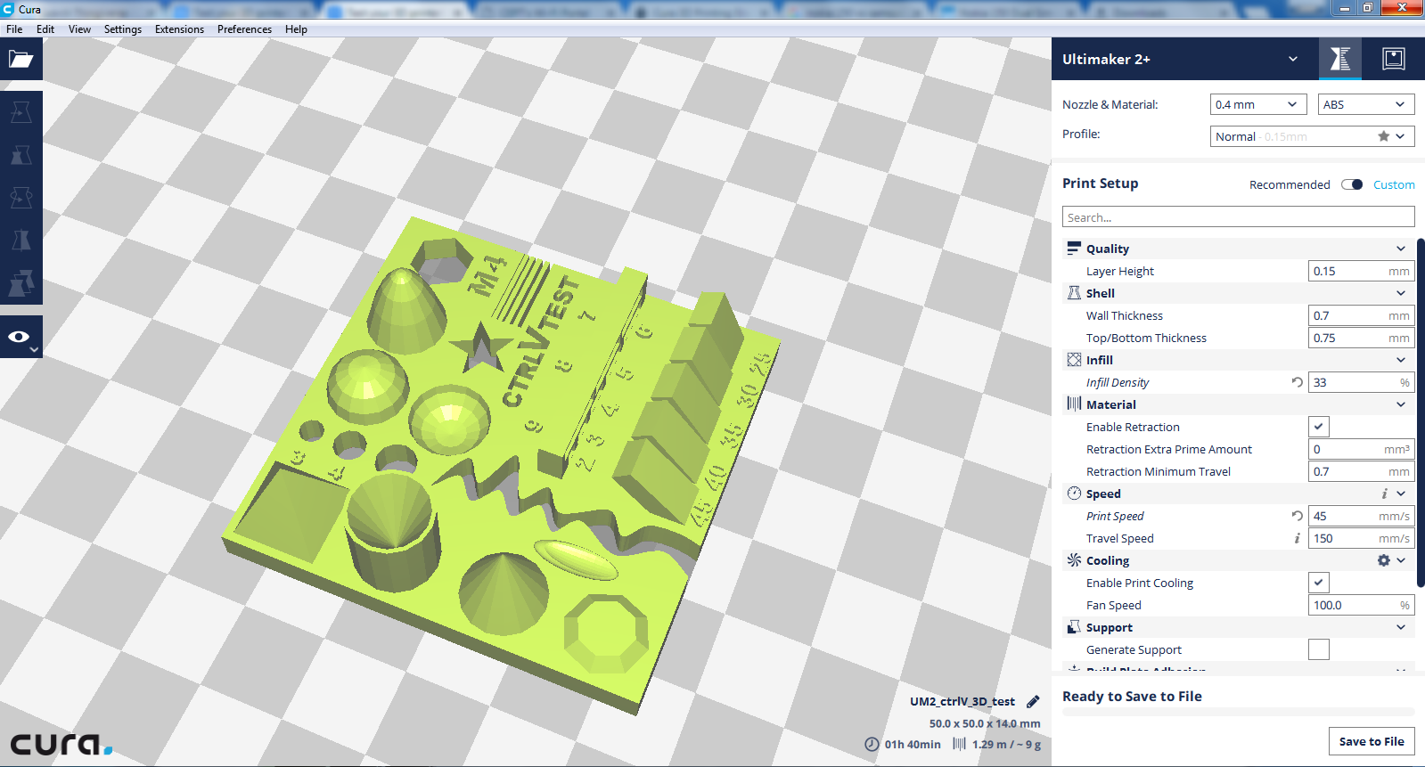This screenshot has width=1425, height=767.
Task: Click the star icon in Profile box
Action: click(x=1383, y=136)
